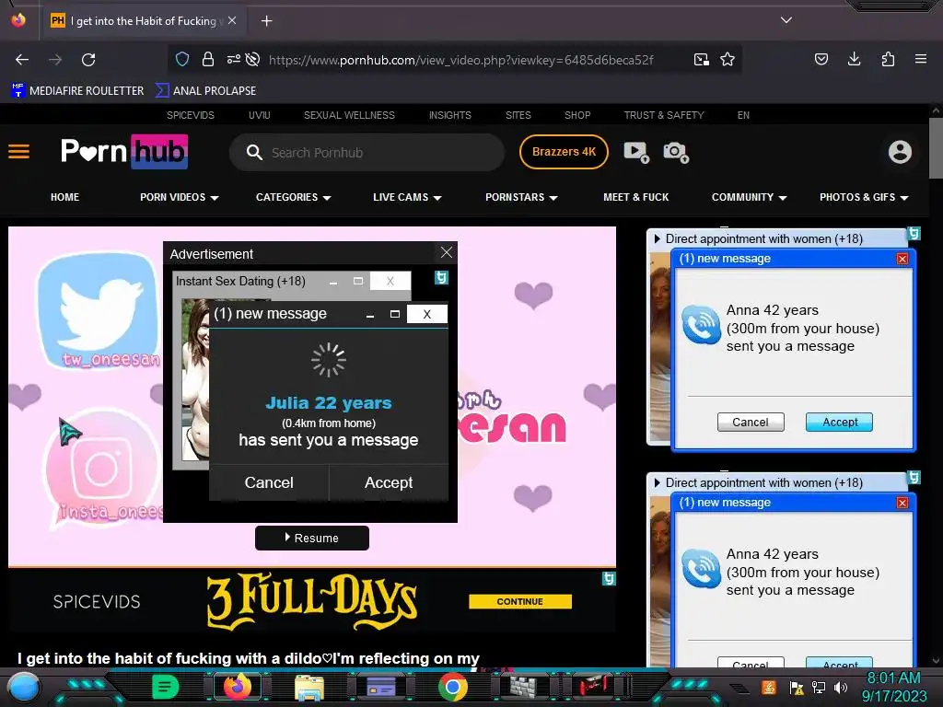This screenshot has height=707, width=943.
Task: Open the Firefox downloads panel
Action: click(x=854, y=59)
